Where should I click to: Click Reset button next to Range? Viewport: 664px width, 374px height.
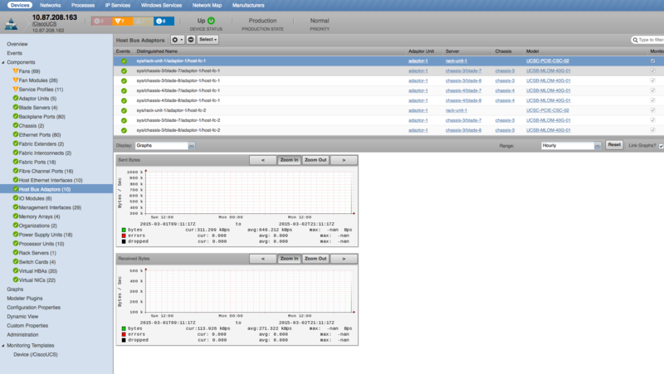tap(614, 144)
